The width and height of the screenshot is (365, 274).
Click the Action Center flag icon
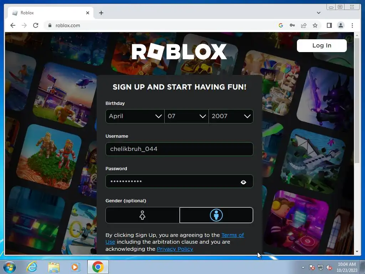(312, 268)
